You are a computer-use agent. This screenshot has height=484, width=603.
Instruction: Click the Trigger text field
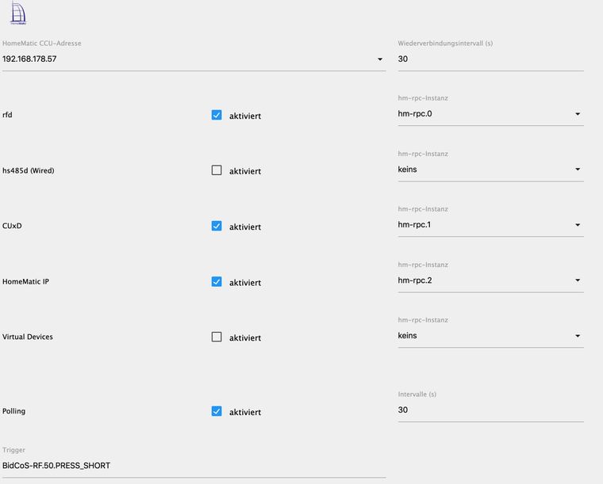194,466
